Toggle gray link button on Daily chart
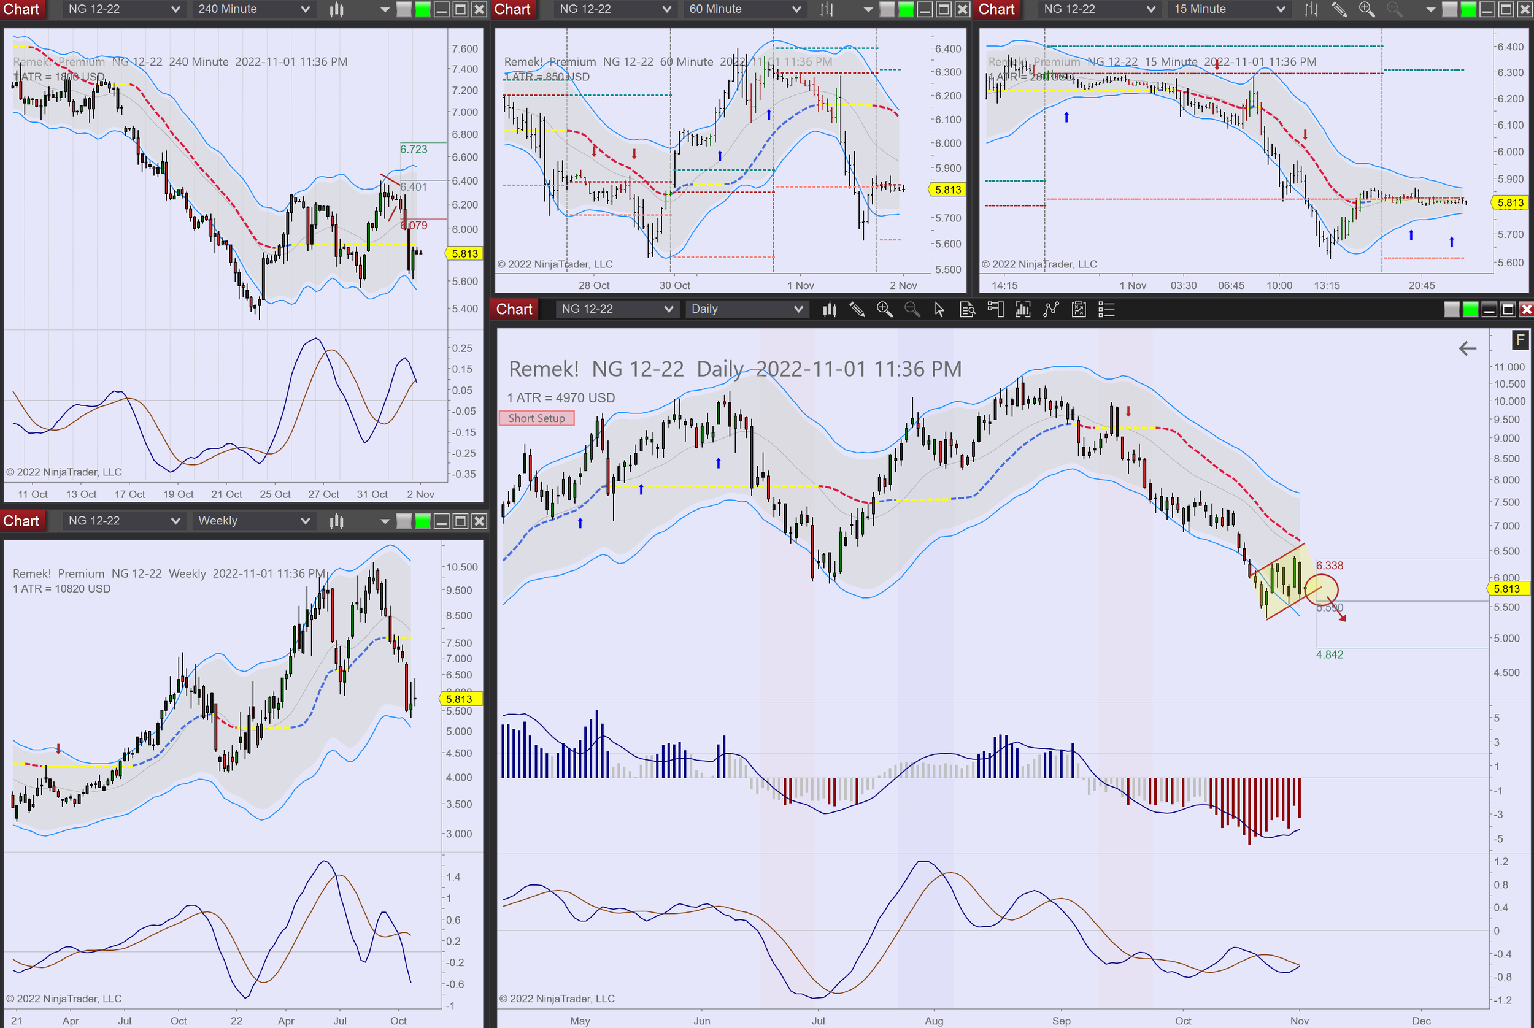1534x1028 pixels. point(1451,310)
